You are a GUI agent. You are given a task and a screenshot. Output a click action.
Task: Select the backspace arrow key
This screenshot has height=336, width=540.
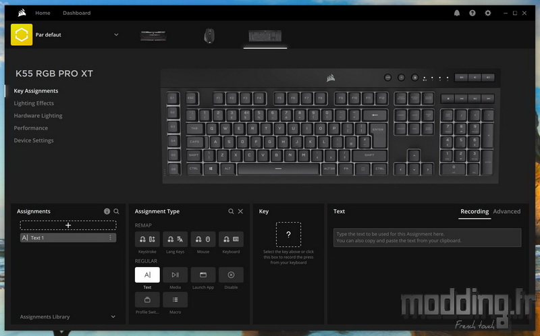pyautogui.click(x=375, y=115)
